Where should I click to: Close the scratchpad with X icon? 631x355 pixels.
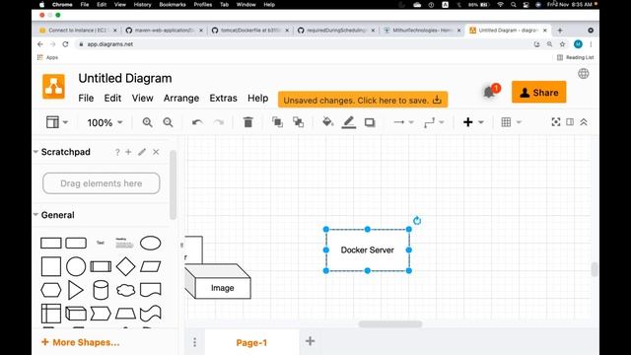pyautogui.click(x=156, y=152)
